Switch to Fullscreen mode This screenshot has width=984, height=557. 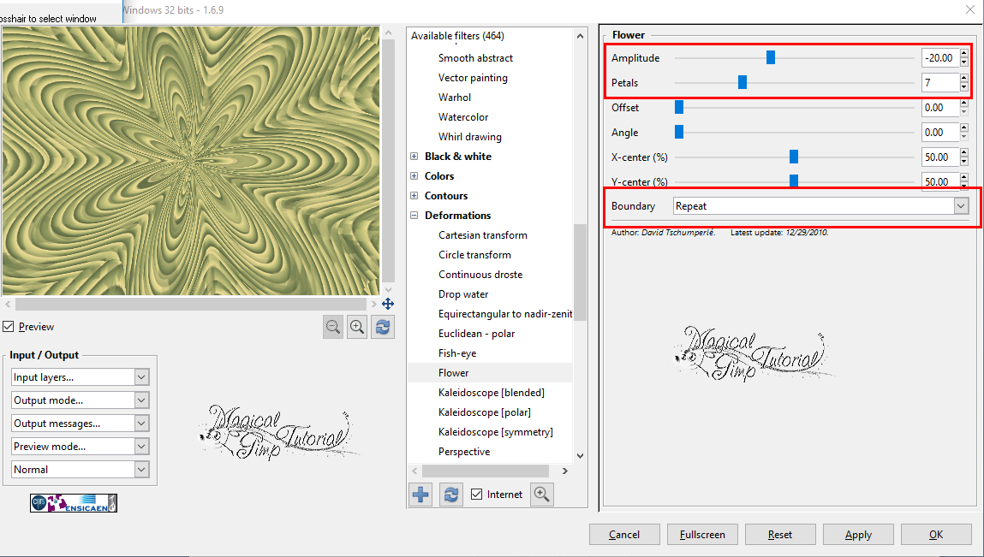coord(702,534)
